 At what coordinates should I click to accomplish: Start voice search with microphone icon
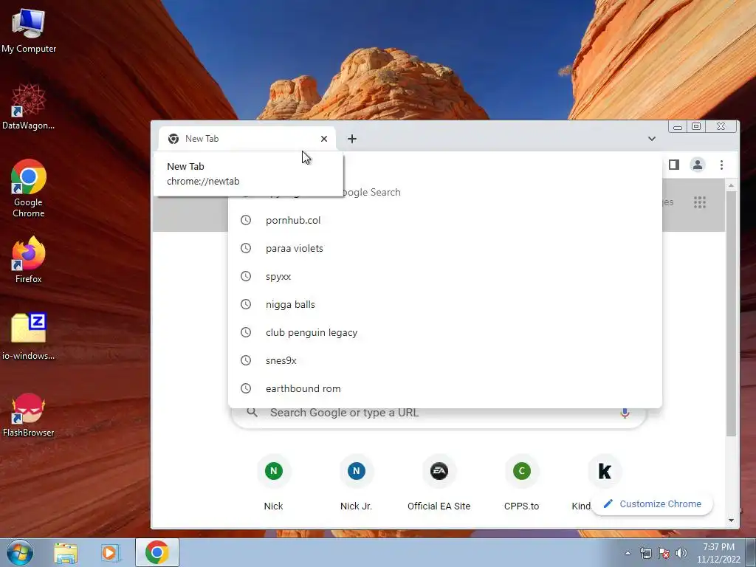(625, 413)
